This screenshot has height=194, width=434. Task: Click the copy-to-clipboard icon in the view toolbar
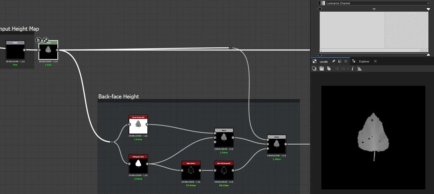coord(329,69)
